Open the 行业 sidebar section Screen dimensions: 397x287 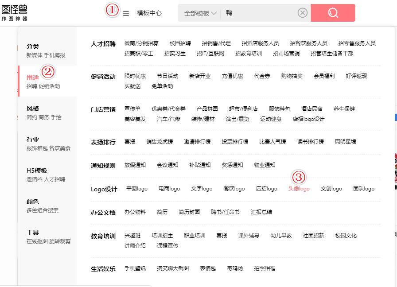click(x=32, y=138)
